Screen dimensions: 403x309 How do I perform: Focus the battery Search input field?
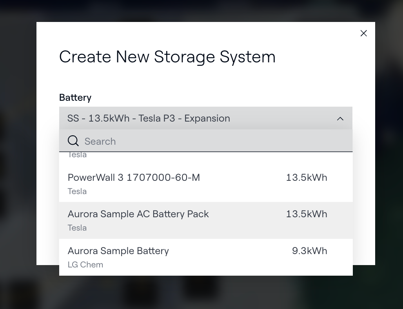[x=212, y=141]
